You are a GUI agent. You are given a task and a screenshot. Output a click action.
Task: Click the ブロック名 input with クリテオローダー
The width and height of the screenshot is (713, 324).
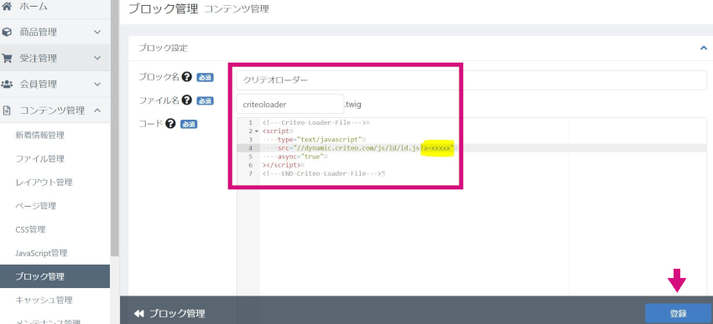471,80
